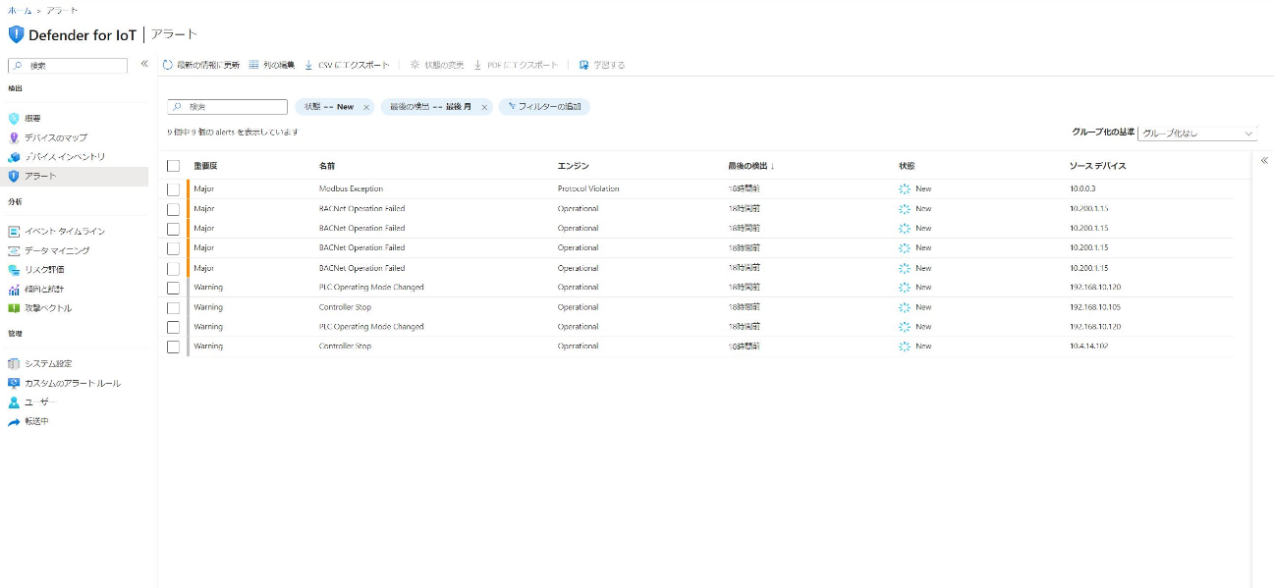Click Operational engine in 10.4.14.102 row
The height and width of the screenshot is (588, 1274).
coord(578,347)
